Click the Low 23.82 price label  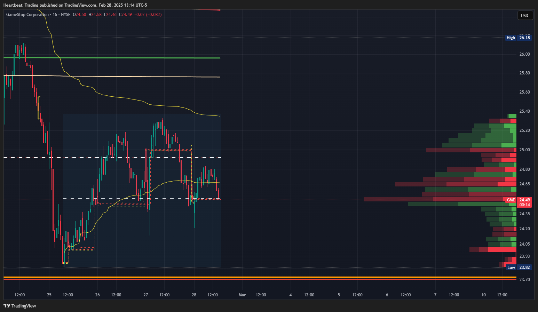(x=518, y=267)
